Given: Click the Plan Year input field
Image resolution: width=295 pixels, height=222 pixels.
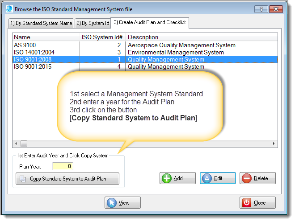Looking at the screenshot, I should [63, 166].
